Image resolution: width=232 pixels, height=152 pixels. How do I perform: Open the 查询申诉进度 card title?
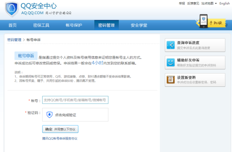click(188, 43)
